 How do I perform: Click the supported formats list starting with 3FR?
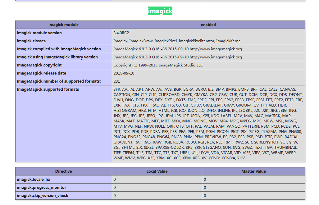point(208,124)
